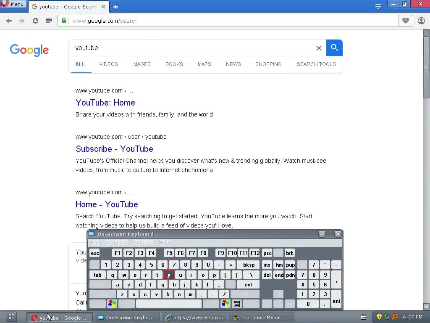The width and height of the screenshot is (430, 323).
Task: Click the taskbar start button
Action: 11,317
